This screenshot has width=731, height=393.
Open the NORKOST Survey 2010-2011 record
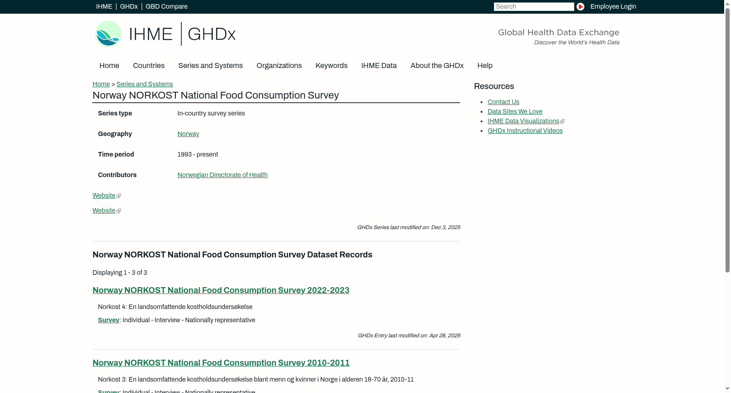point(221,363)
